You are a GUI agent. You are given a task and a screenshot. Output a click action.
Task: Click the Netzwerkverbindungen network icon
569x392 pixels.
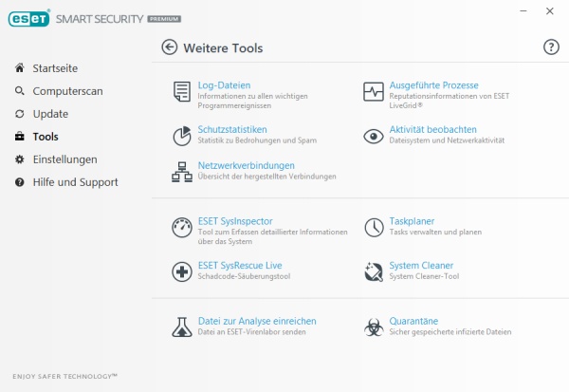(182, 172)
